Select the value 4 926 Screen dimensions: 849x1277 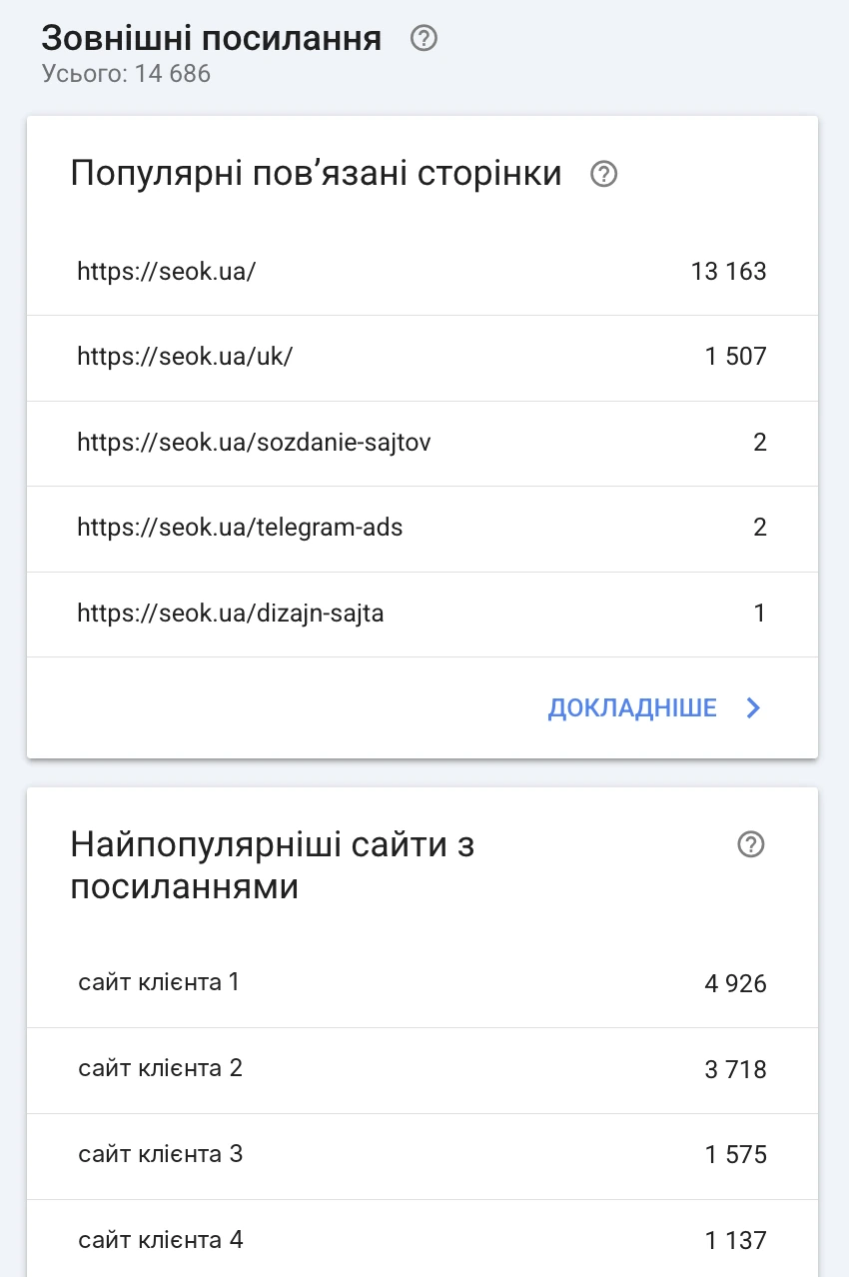coord(736,984)
